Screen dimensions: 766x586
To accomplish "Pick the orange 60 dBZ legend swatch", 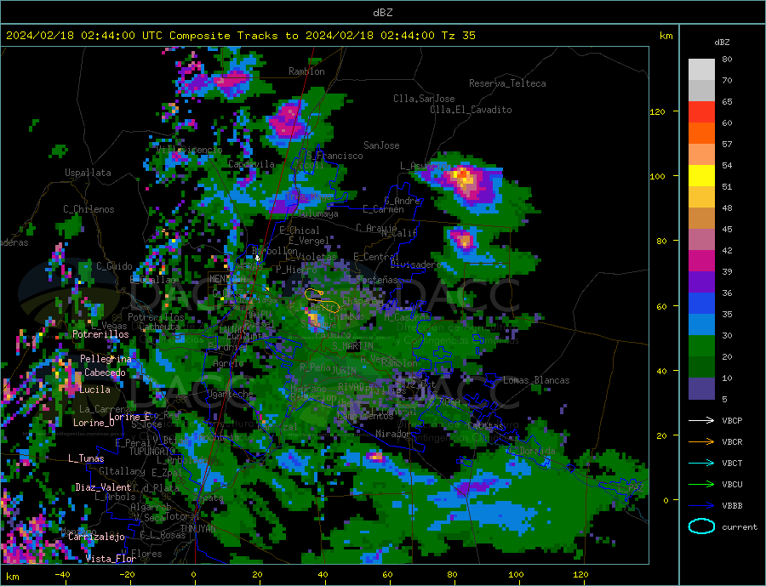I will [x=701, y=134].
